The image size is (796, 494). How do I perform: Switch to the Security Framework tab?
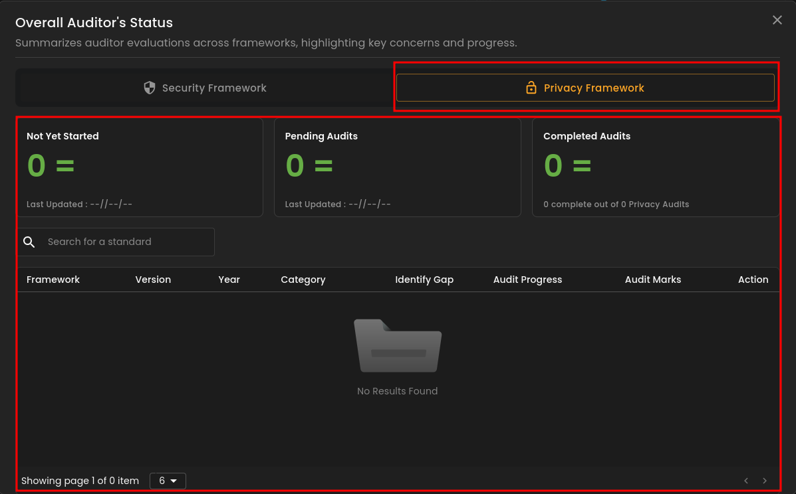coord(205,88)
